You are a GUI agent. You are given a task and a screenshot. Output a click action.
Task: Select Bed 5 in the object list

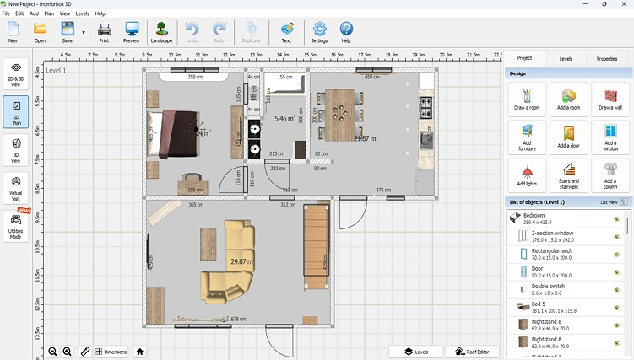point(566,308)
